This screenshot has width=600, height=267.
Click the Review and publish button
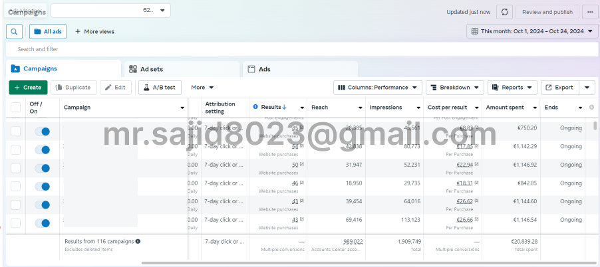point(548,12)
